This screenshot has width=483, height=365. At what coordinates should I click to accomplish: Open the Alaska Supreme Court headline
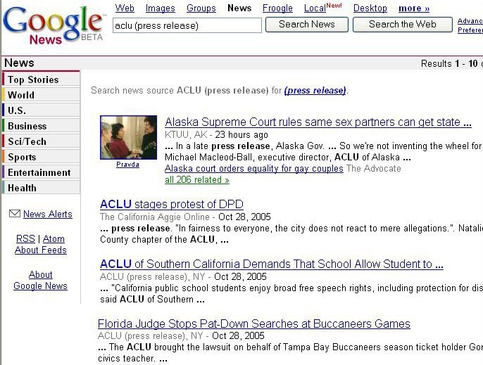point(318,122)
